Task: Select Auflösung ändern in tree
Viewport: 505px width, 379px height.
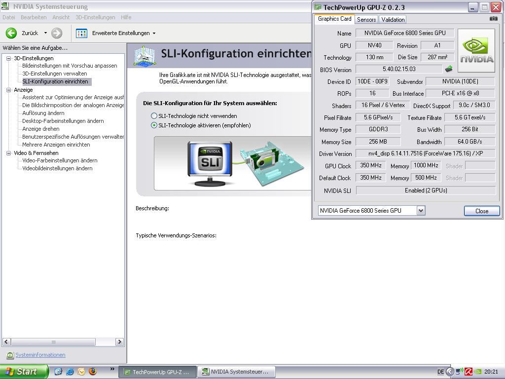Action: [x=43, y=113]
